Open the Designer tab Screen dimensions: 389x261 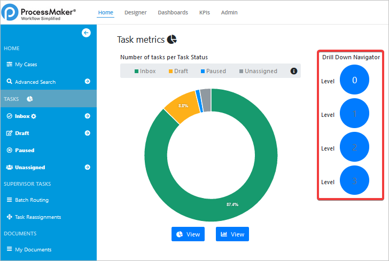pyautogui.click(x=135, y=12)
